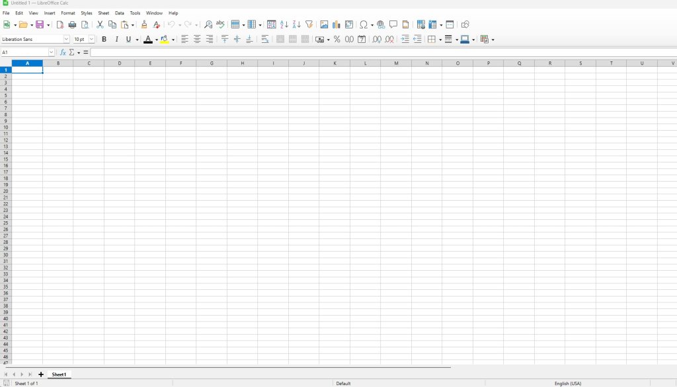Open underline style dropdown arrow

coord(137,40)
